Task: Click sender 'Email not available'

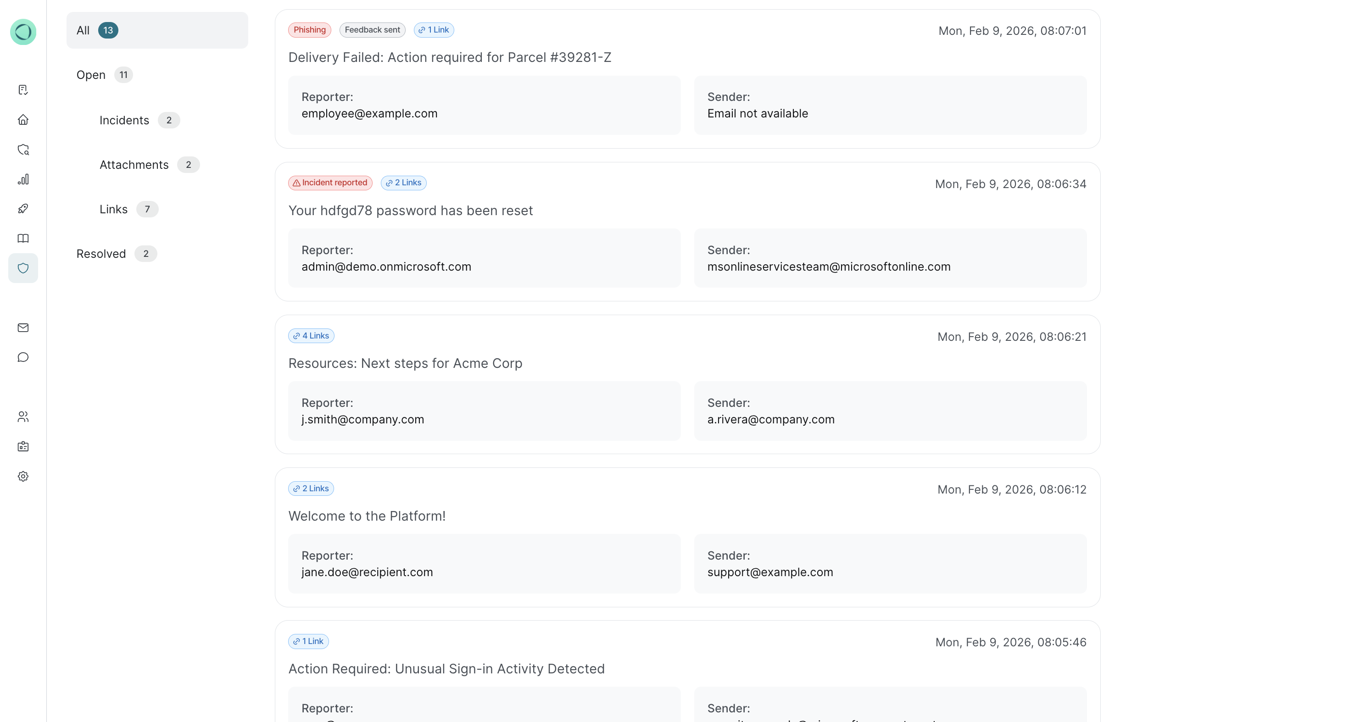Action: tap(758, 114)
